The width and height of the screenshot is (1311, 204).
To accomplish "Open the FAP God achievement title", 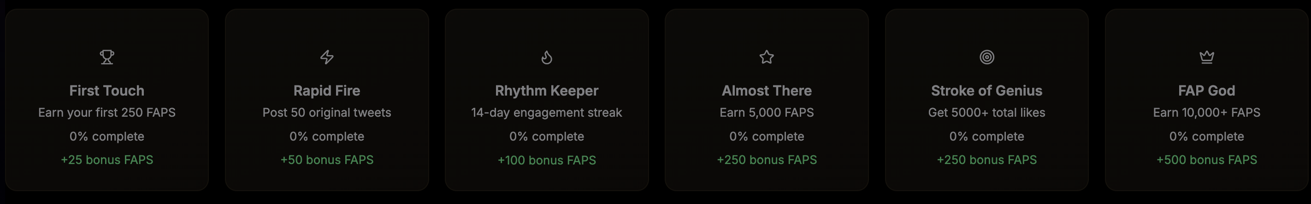I will click(1207, 91).
